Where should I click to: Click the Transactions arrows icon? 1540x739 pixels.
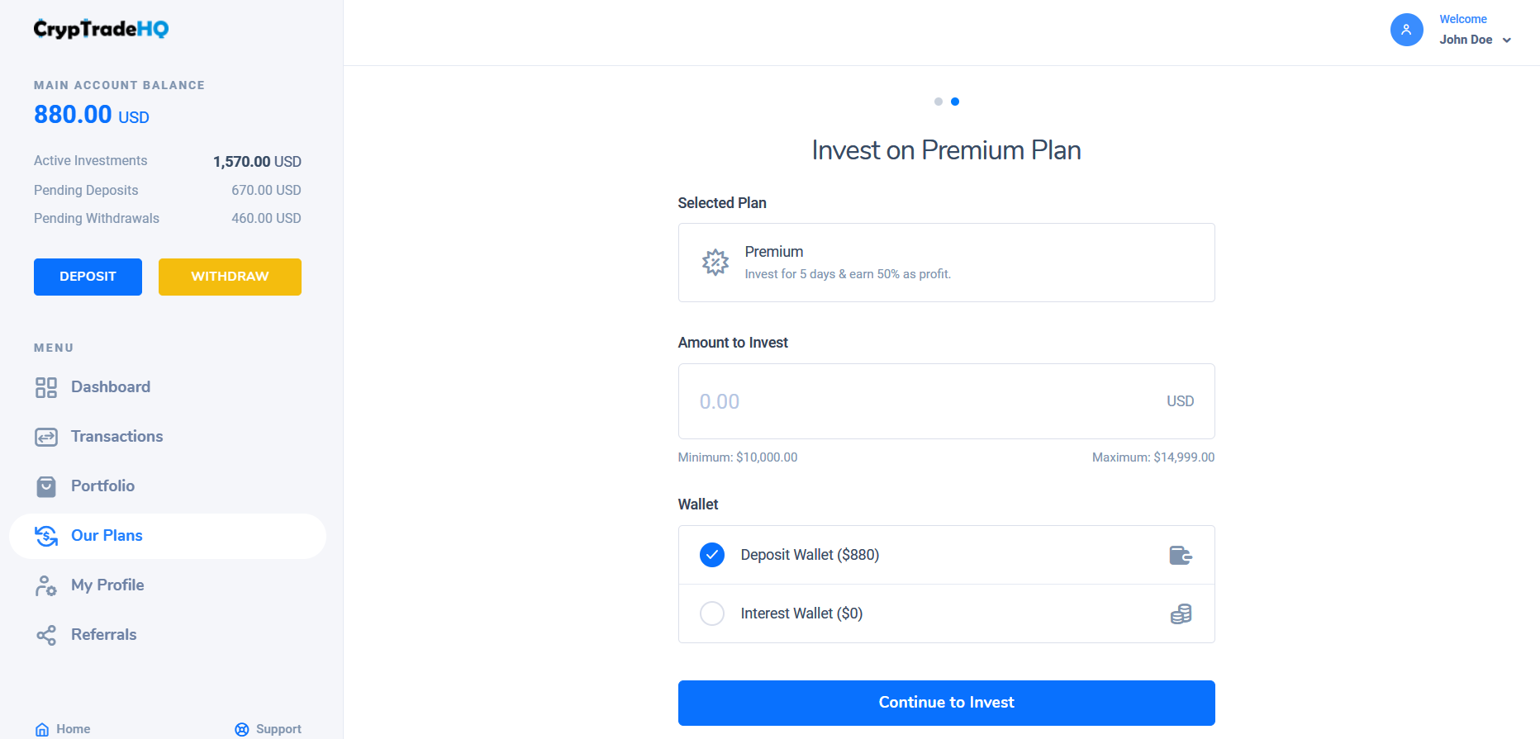(46, 437)
